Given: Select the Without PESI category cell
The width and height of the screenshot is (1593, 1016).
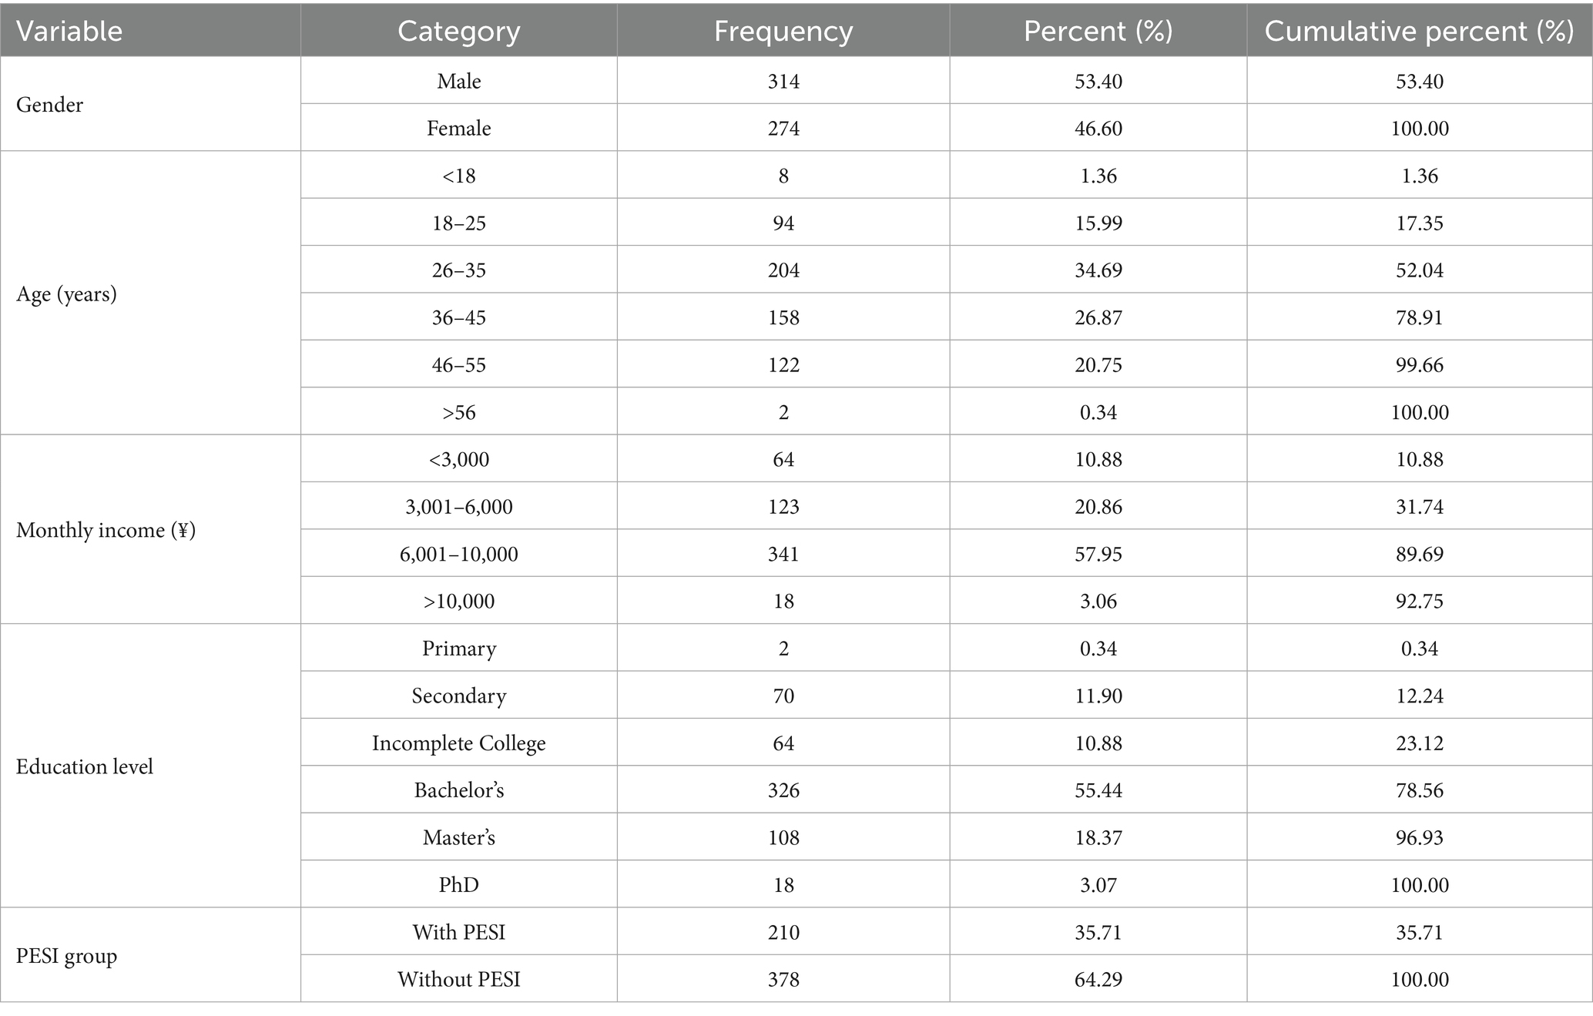Looking at the screenshot, I should point(458,979).
